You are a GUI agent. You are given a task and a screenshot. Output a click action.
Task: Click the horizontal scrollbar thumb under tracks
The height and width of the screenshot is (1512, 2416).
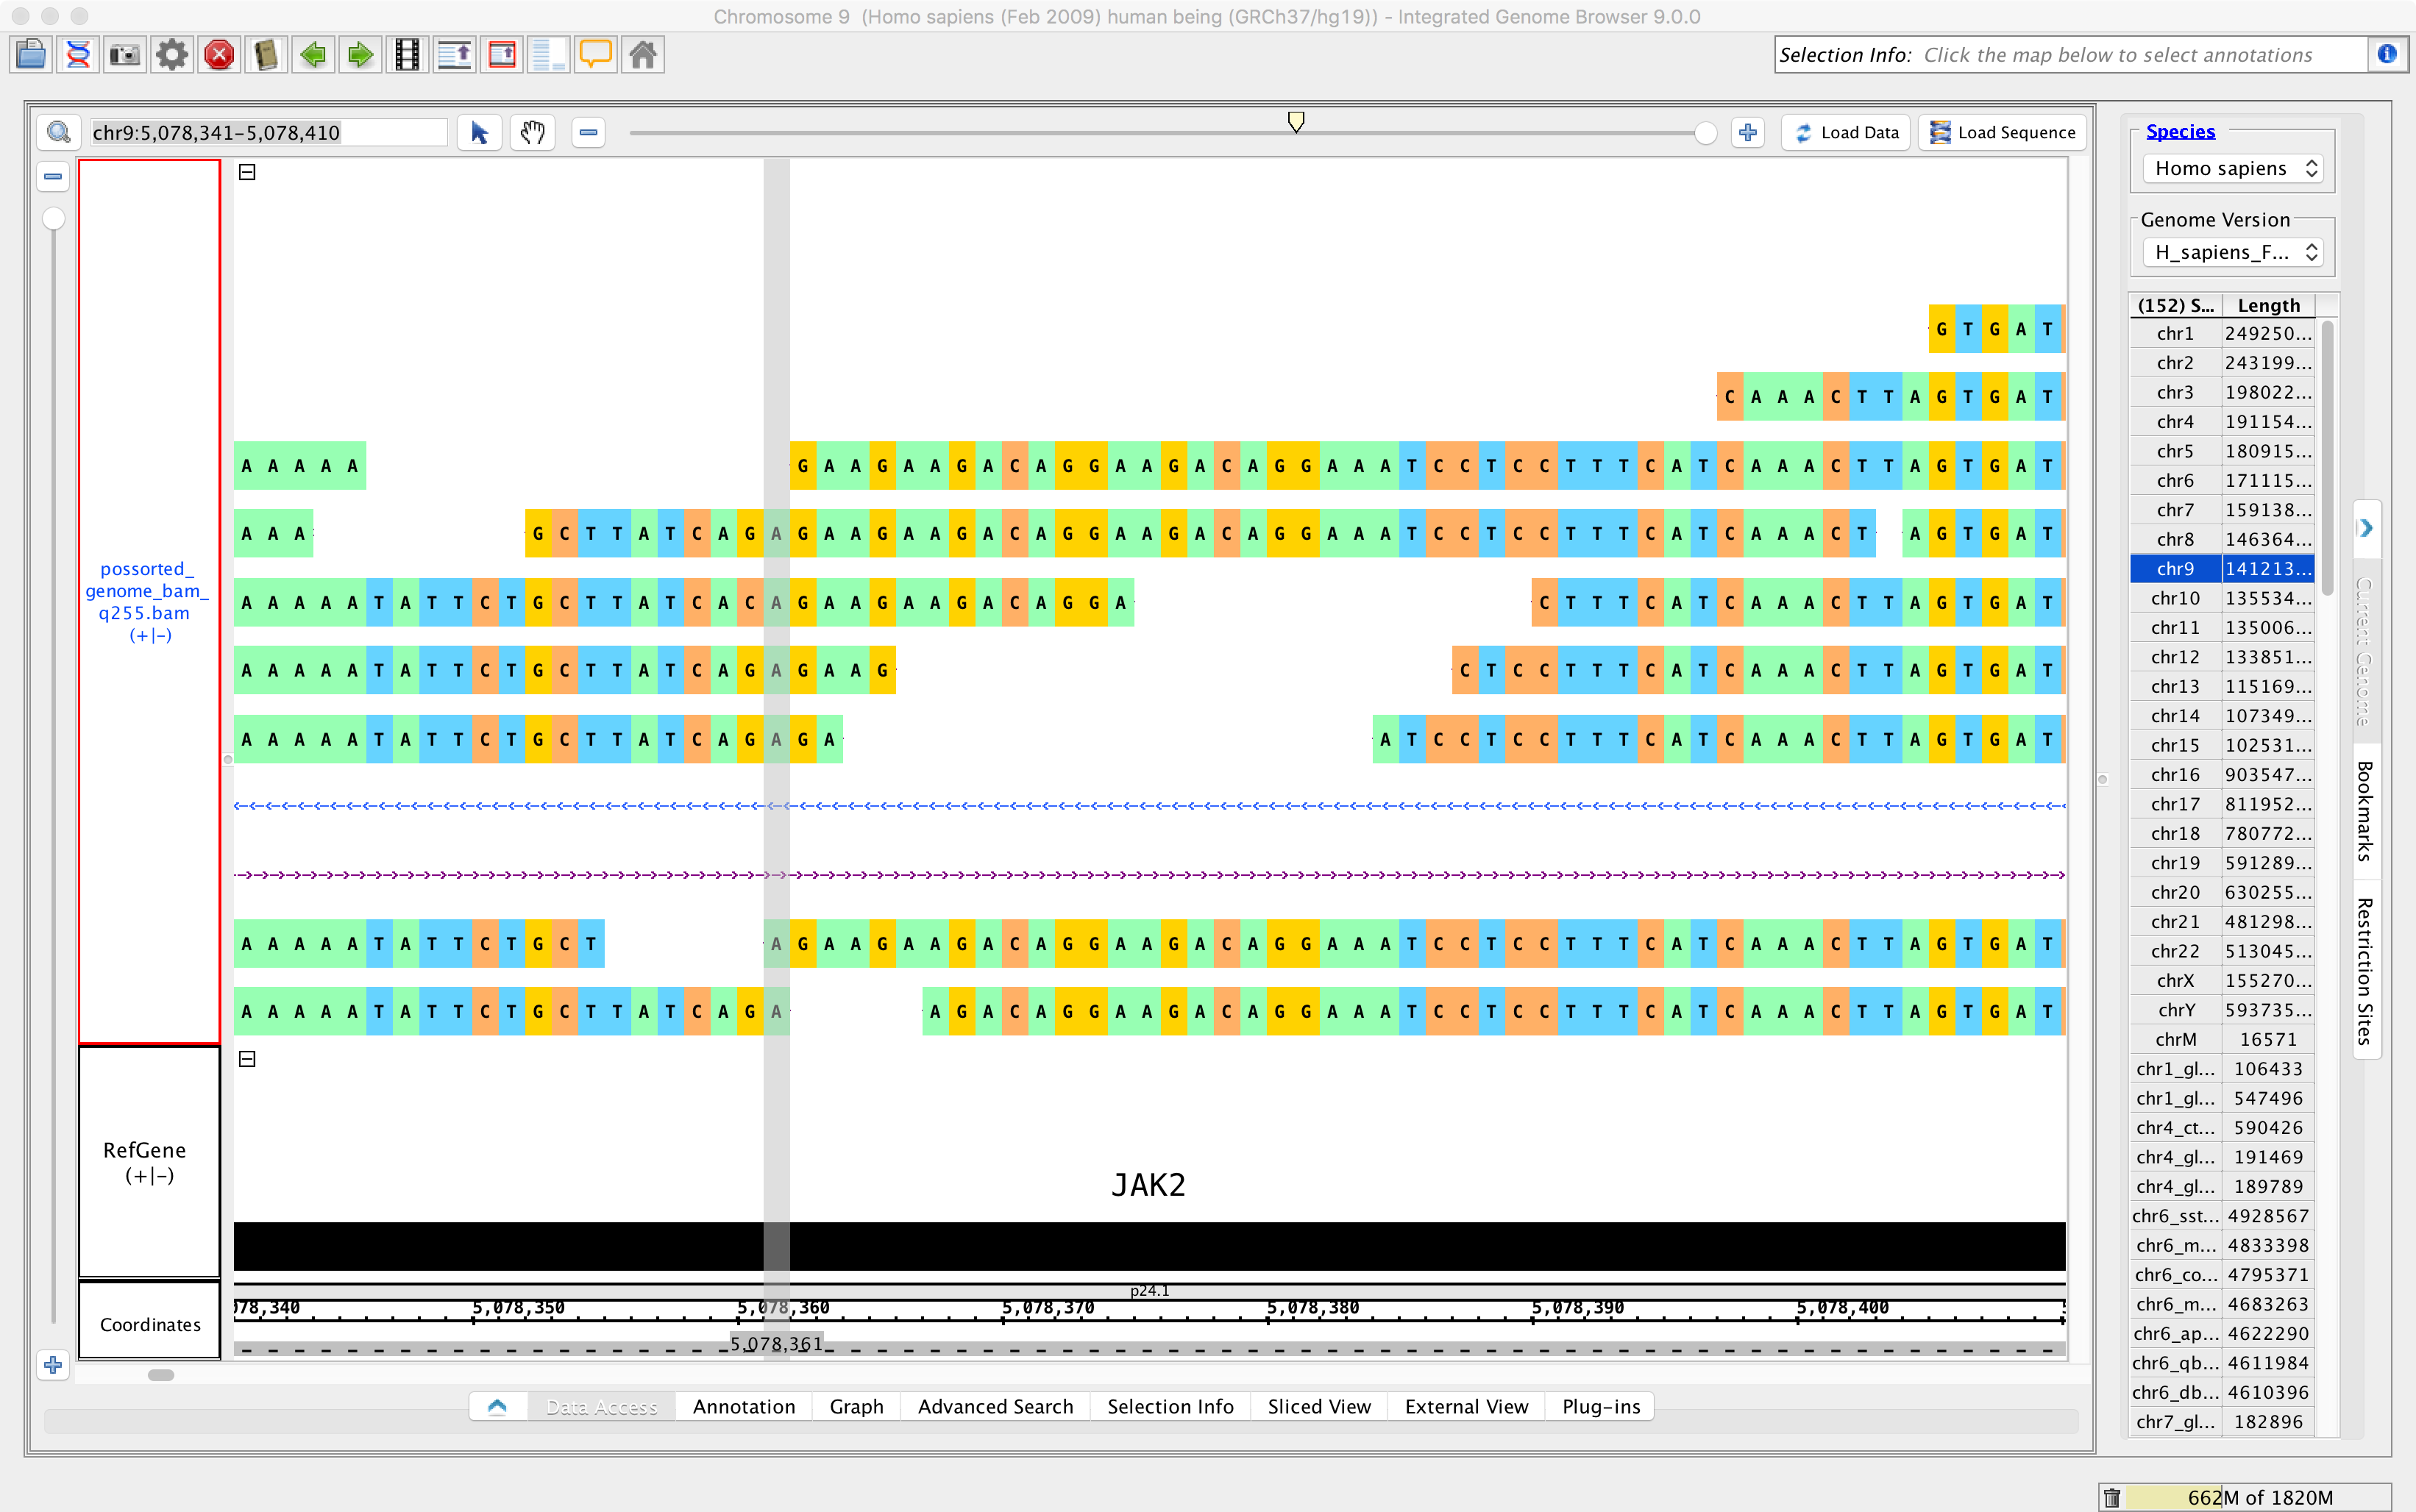point(161,1375)
